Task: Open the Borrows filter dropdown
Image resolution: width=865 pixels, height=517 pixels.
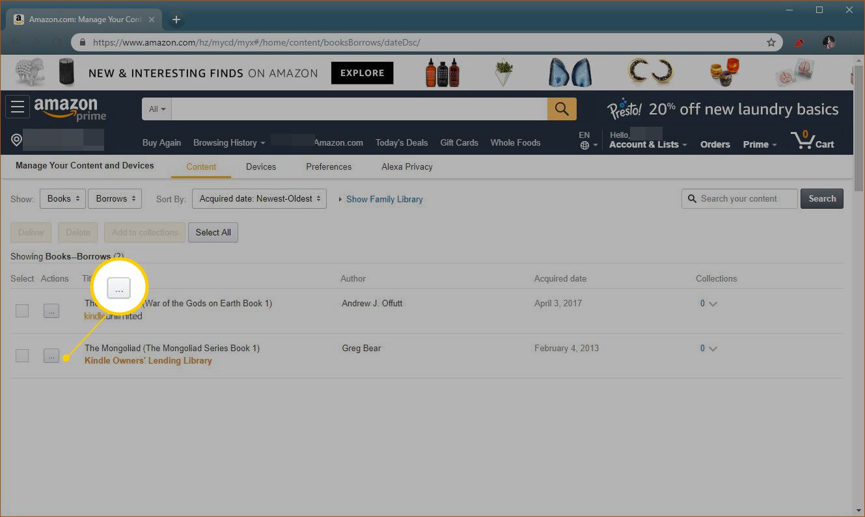Action: pyautogui.click(x=115, y=199)
